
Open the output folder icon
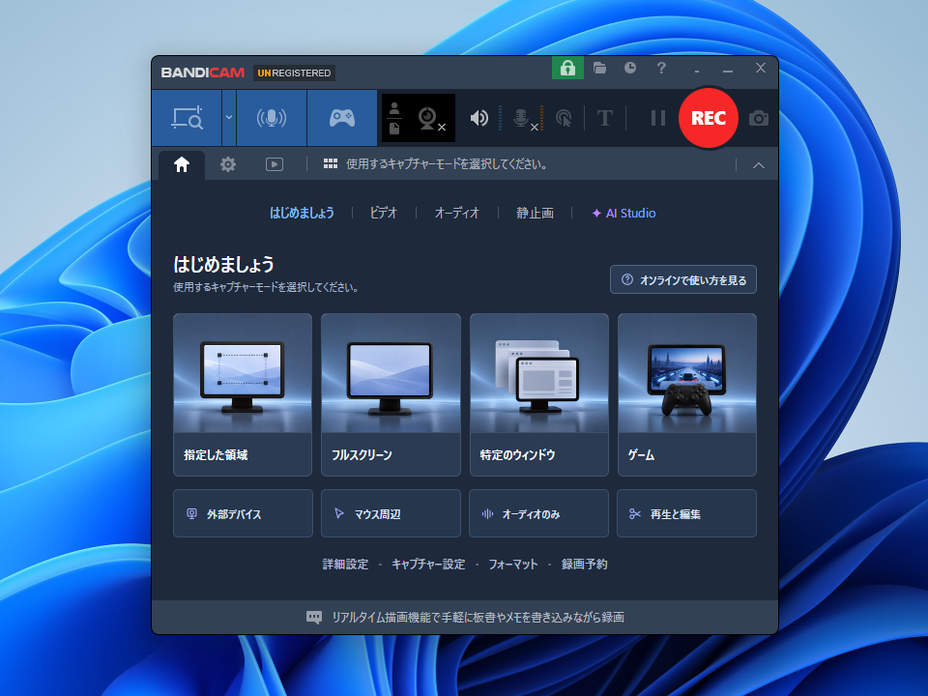[599, 68]
